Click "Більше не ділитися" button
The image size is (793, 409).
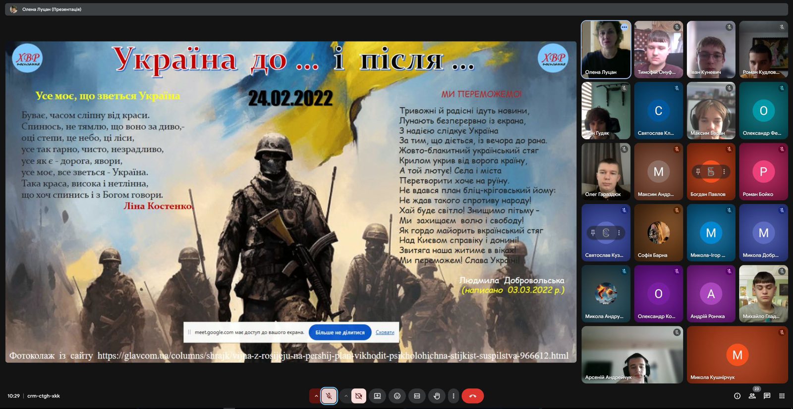tap(340, 332)
